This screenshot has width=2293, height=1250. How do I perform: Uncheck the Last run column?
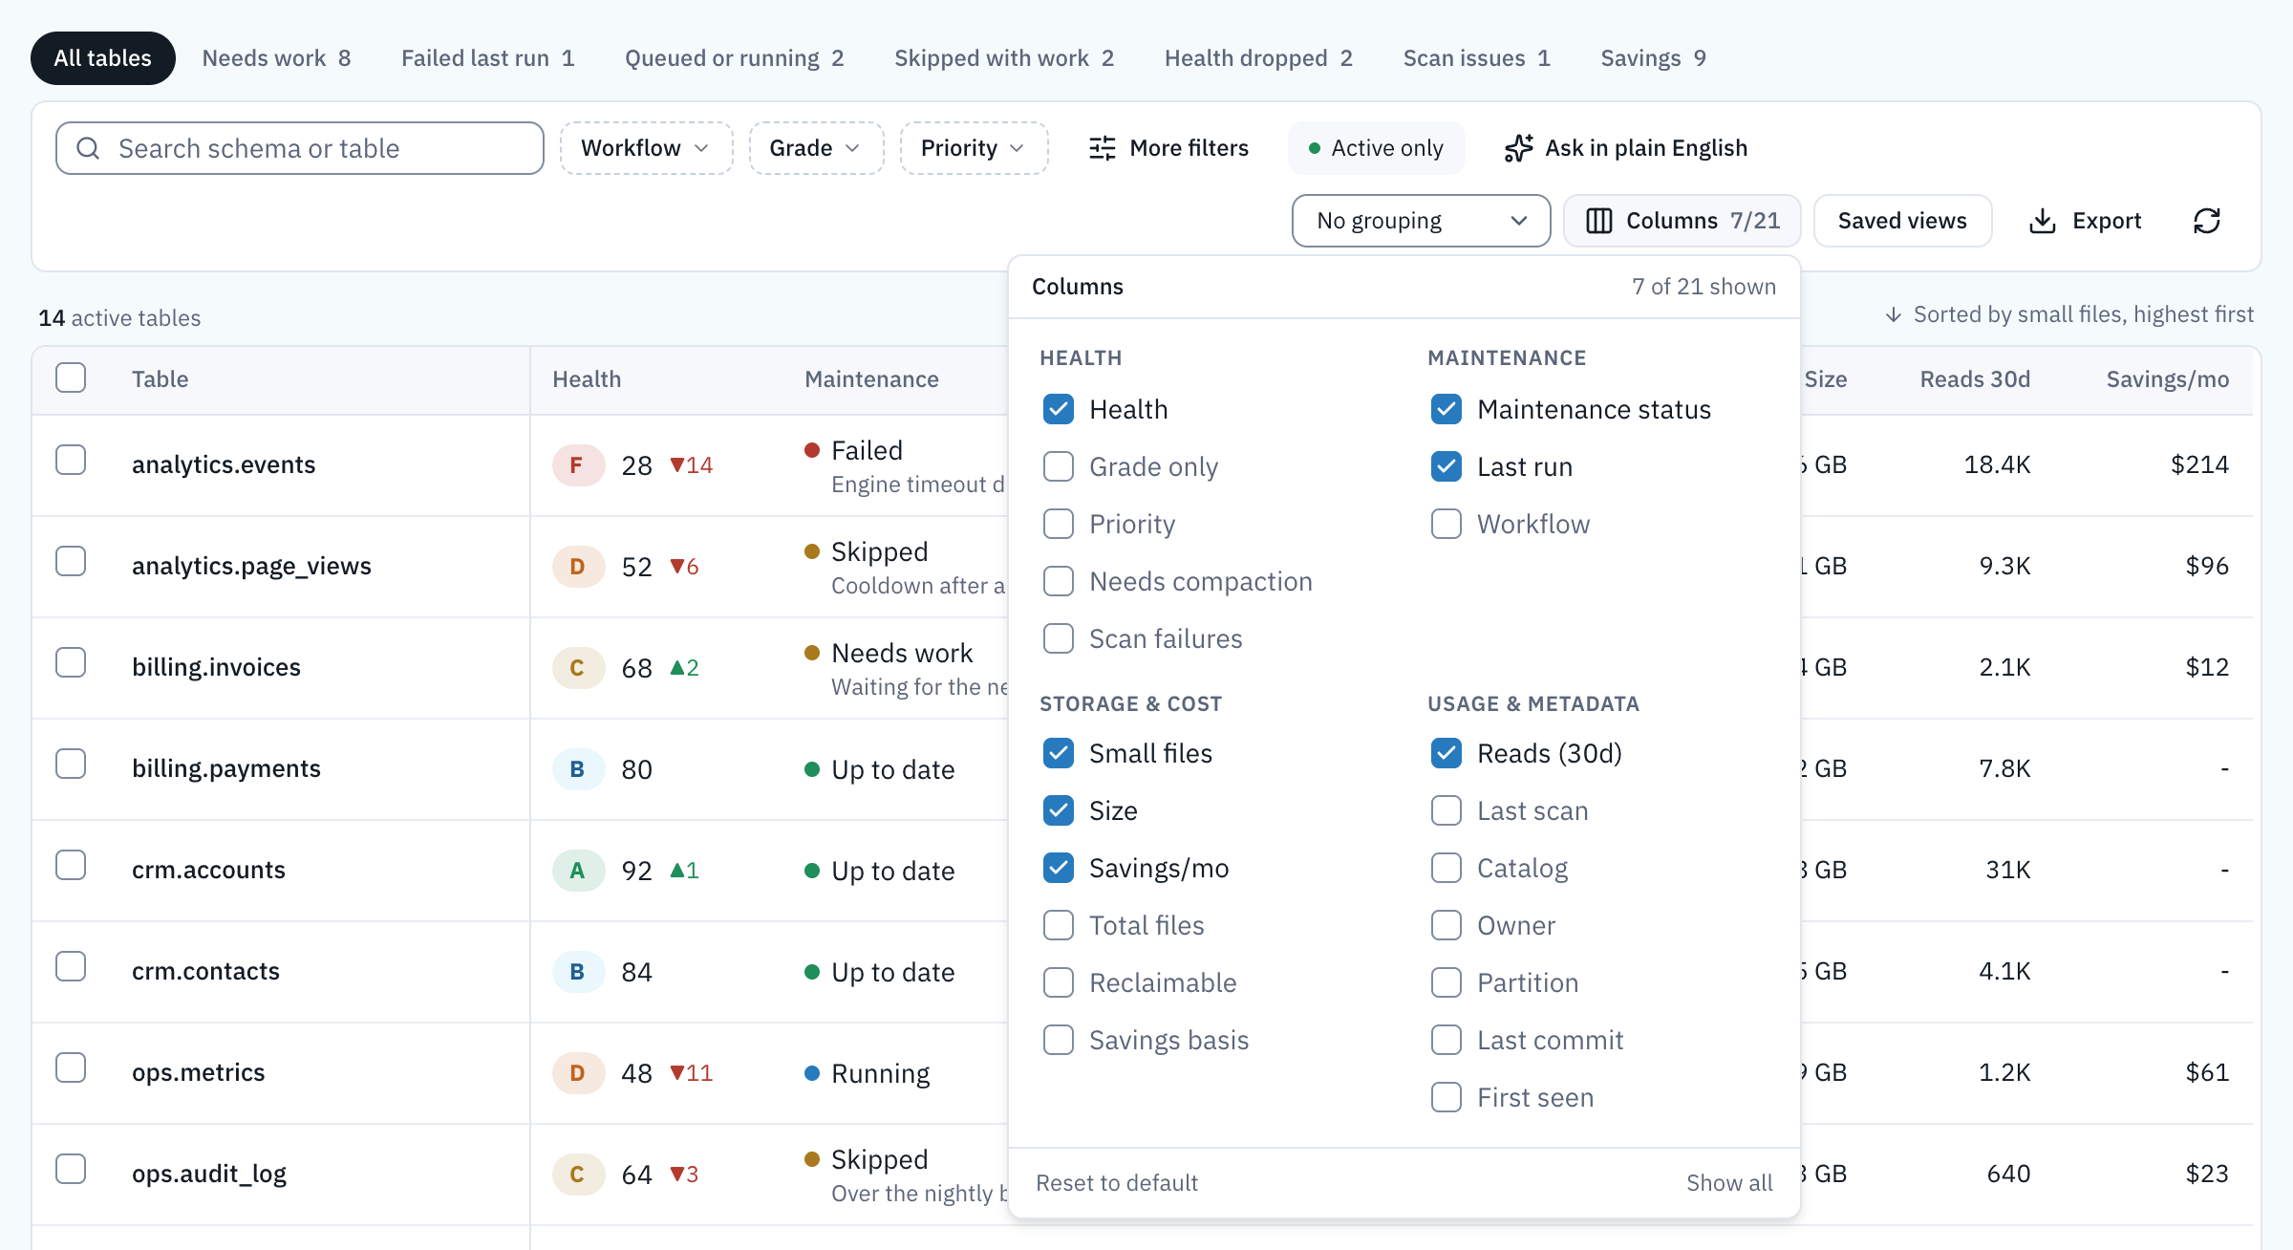click(x=1447, y=466)
